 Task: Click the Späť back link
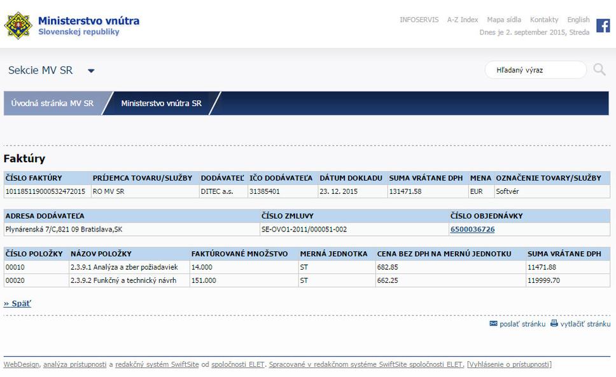[17, 304]
